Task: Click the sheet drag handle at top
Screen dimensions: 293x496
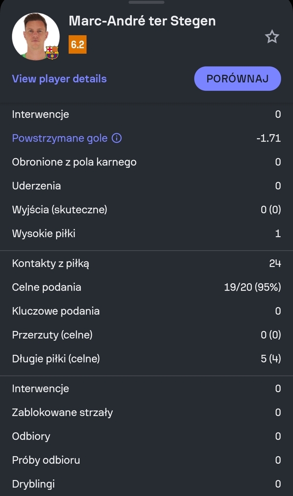Action: [146, 2]
